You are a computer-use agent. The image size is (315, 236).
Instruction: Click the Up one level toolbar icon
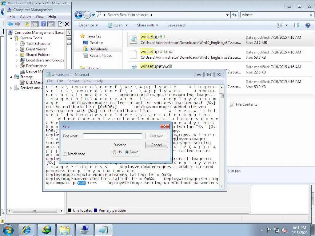pyautogui.click(x=27, y=24)
